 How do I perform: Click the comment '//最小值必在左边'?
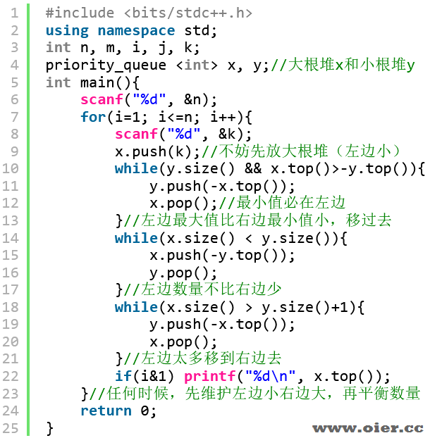pos(283,203)
